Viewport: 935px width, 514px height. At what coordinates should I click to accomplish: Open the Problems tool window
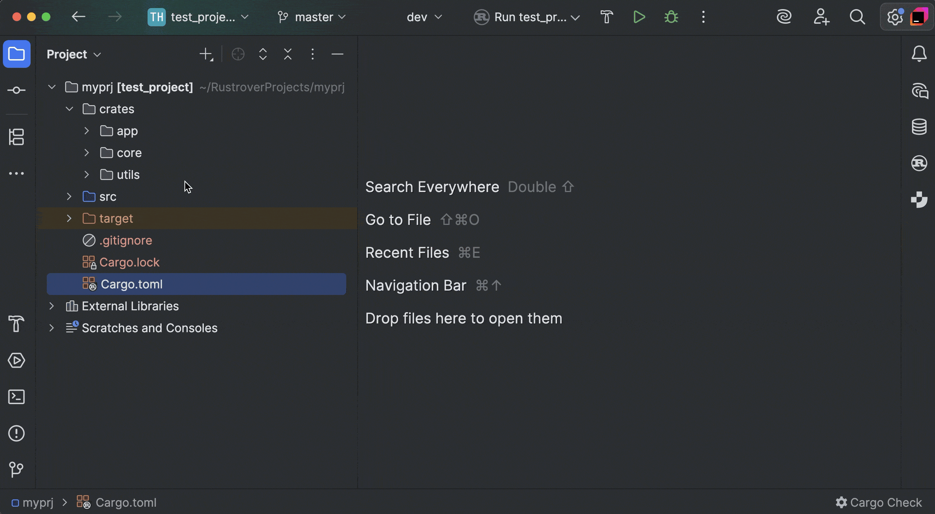[16, 433]
